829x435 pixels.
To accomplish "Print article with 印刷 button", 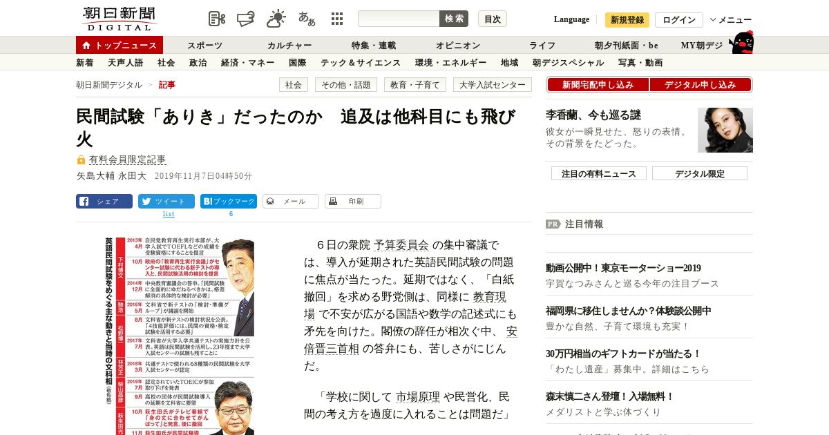I will pos(353,202).
